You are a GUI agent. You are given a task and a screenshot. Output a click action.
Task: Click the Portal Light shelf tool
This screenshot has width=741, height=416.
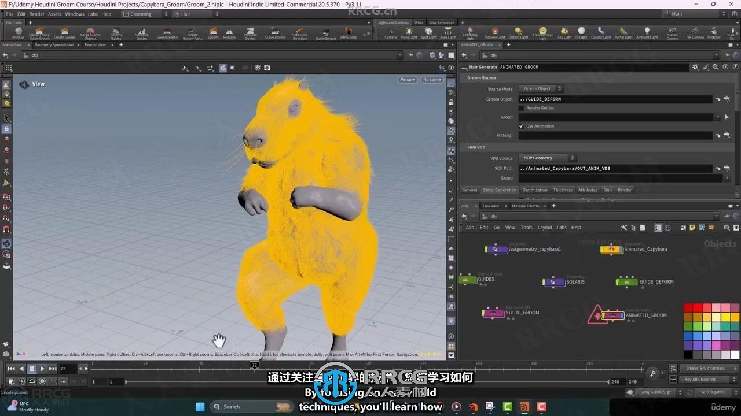(x=623, y=34)
